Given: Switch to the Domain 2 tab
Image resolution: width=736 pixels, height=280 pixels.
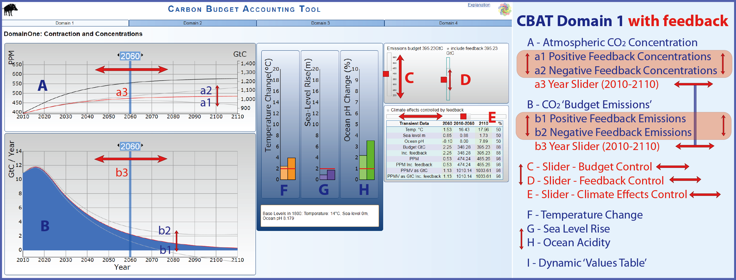Looking at the screenshot, I should click(x=192, y=23).
